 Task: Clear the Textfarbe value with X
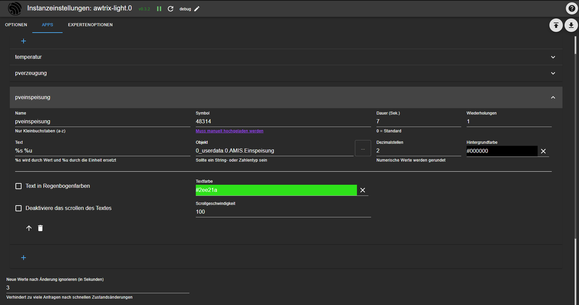click(x=363, y=190)
